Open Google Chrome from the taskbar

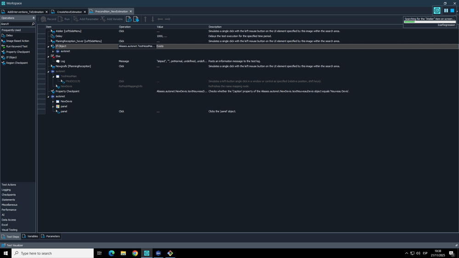135,253
